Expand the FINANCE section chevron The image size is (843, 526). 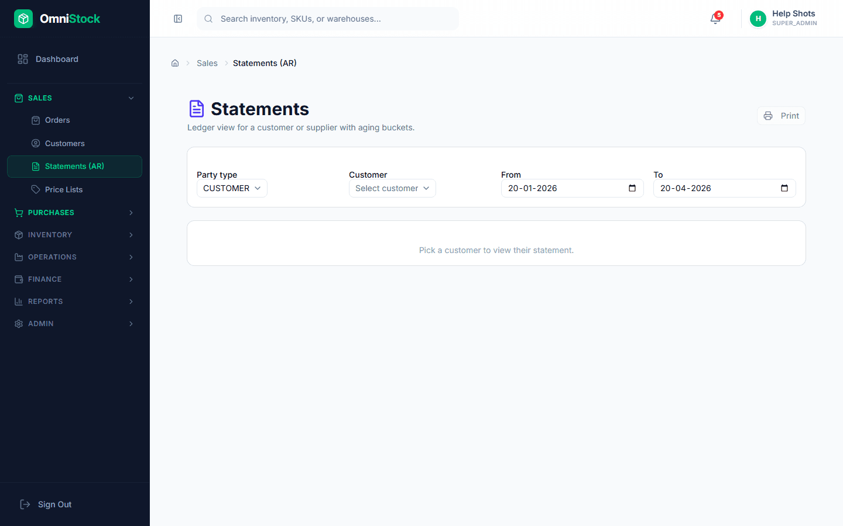coord(131,279)
